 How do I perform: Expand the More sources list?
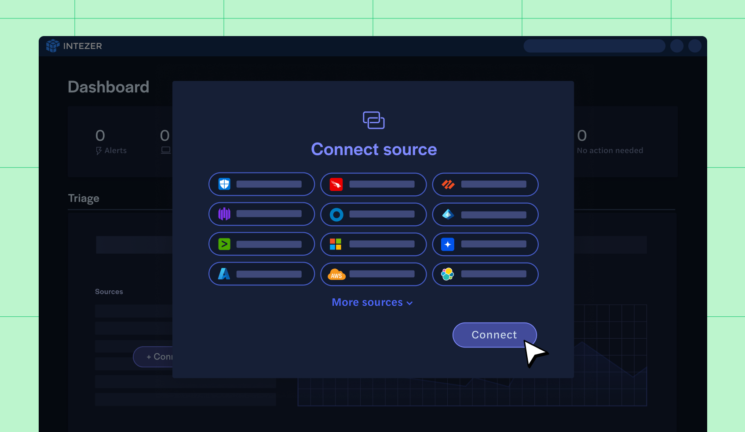[x=372, y=302]
